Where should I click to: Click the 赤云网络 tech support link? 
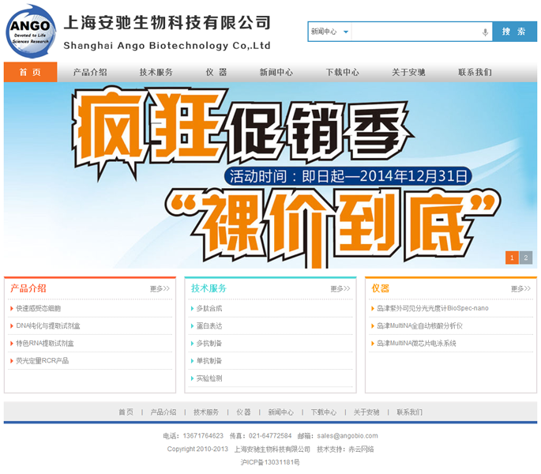(361, 450)
